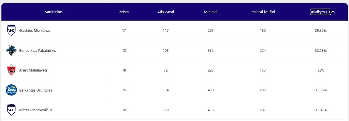The image size is (349, 121).
Task: Click Dragūnas logo beside Benediktas Pakalniškis
Action: pyautogui.click(x=11, y=50)
